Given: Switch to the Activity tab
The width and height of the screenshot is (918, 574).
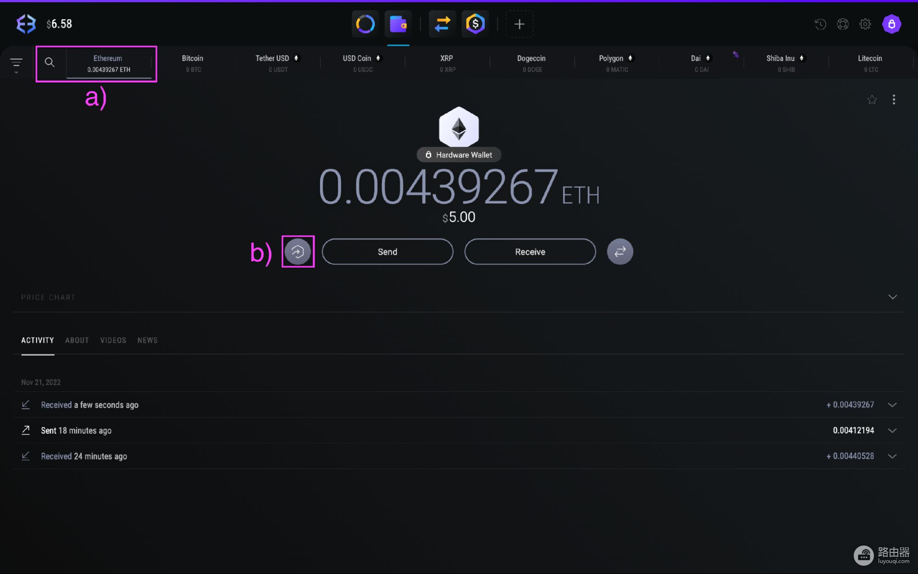Looking at the screenshot, I should (38, 340).
